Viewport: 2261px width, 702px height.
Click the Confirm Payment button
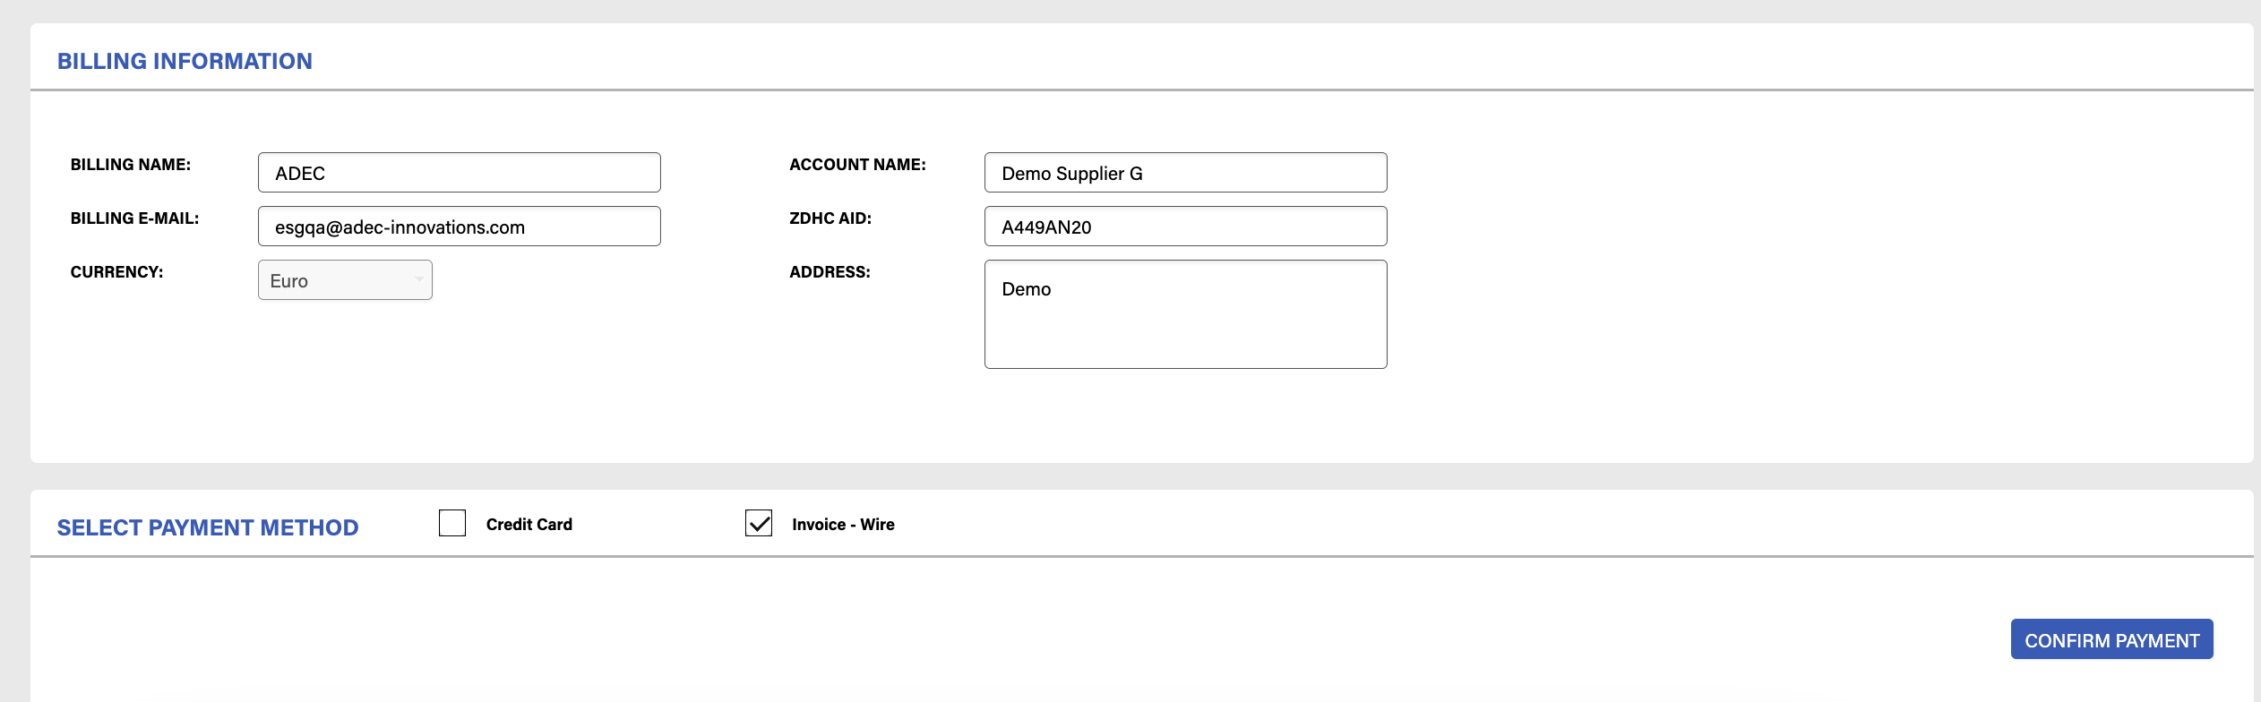(x=2111, y=639)
